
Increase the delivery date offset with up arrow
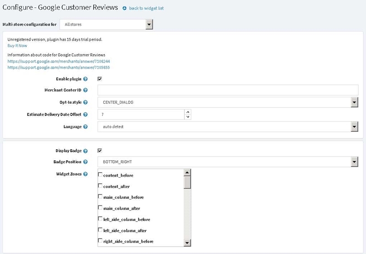click(x=188, y=112)
